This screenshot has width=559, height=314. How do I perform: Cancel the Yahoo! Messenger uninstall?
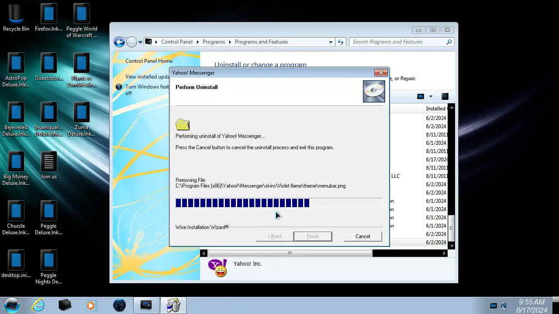tap(362, 236)
